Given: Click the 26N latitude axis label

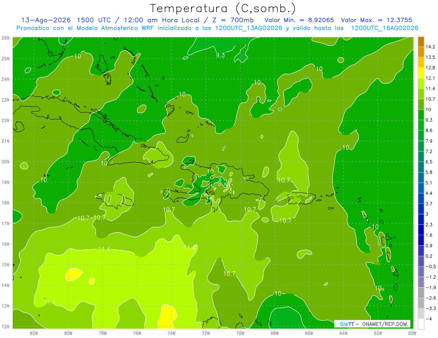Looking at the screenshot, I should (5, 38).
